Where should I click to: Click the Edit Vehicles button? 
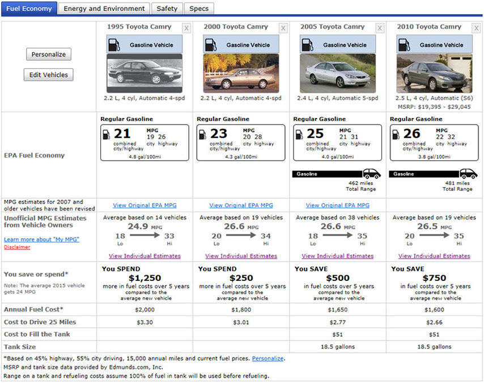pyautogui.click(x=48, y=74)
